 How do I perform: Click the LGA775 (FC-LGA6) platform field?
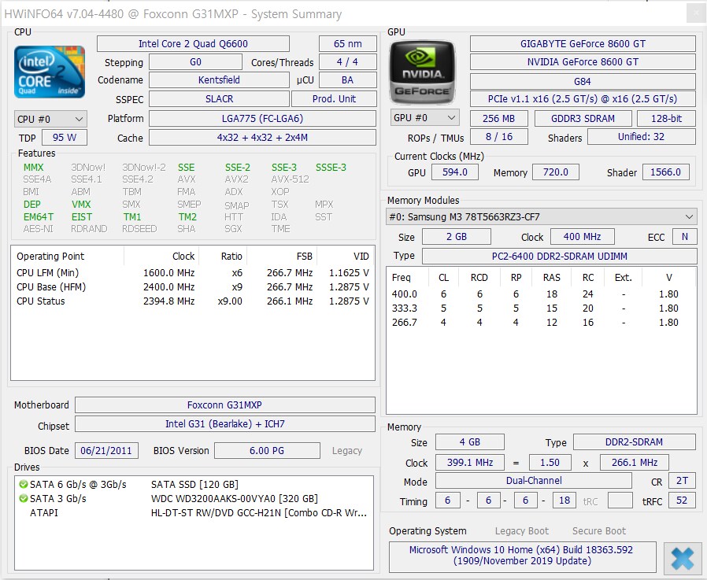click(262, 119)
